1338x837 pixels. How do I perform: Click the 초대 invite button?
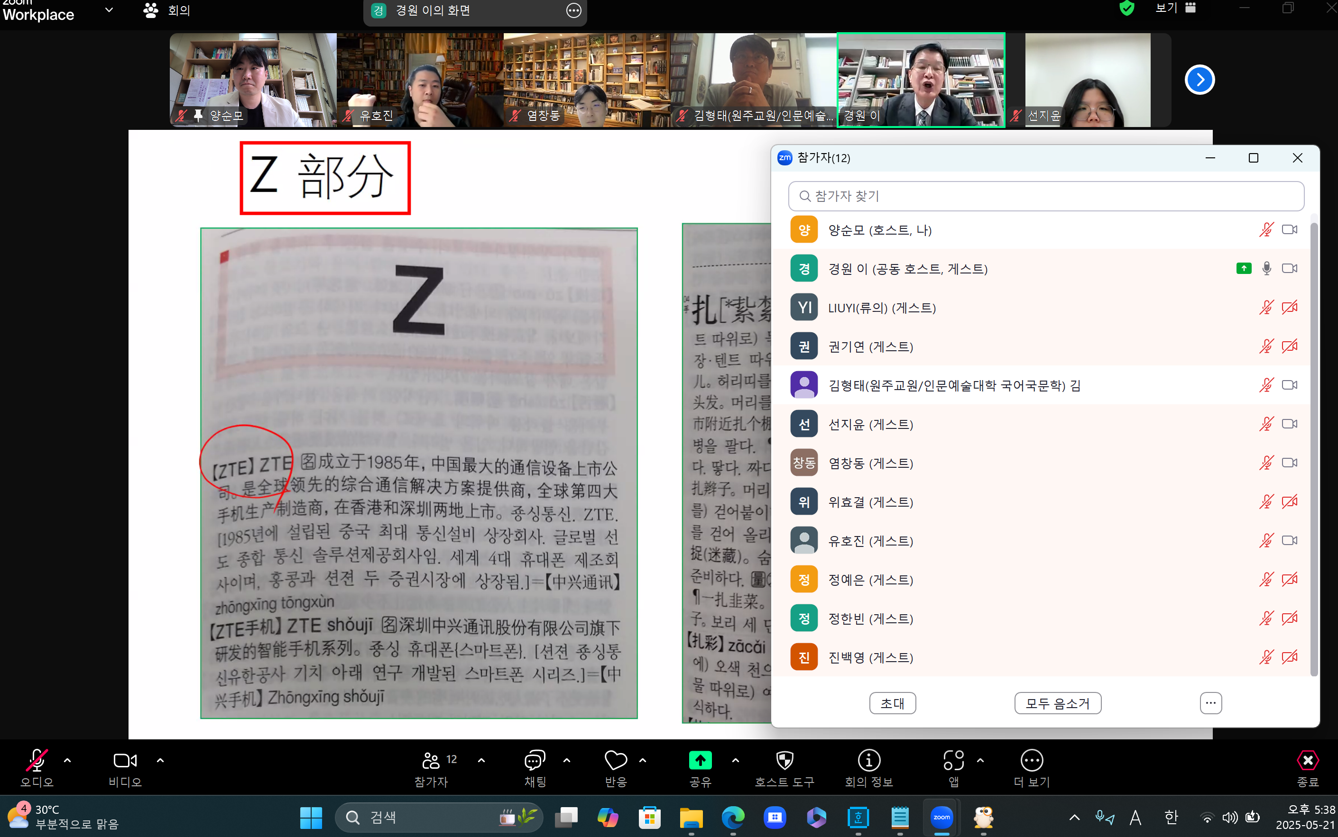point(892,703)
